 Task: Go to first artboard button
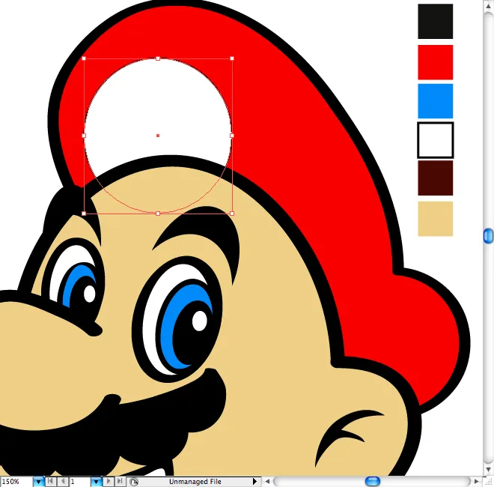tap(50, 481)
